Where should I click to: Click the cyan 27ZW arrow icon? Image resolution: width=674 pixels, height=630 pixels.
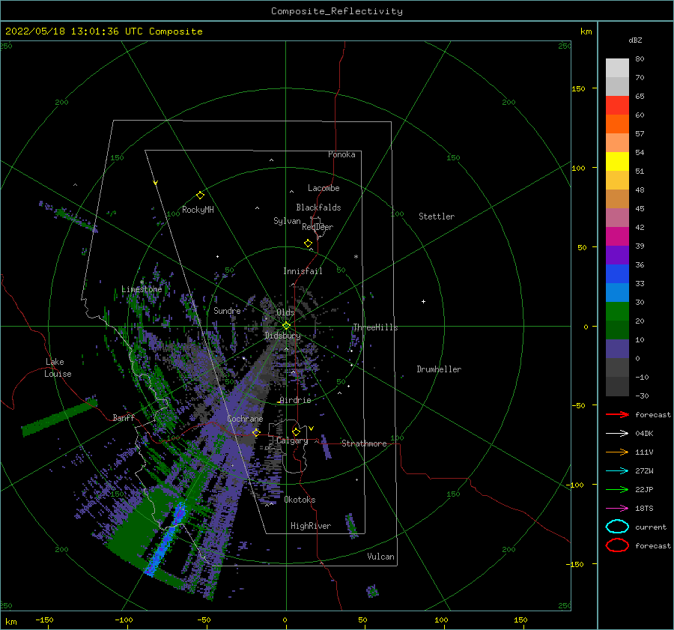point(617,471)
